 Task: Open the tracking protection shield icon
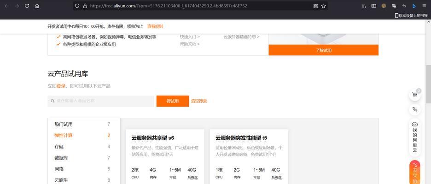tap(77, 6)
